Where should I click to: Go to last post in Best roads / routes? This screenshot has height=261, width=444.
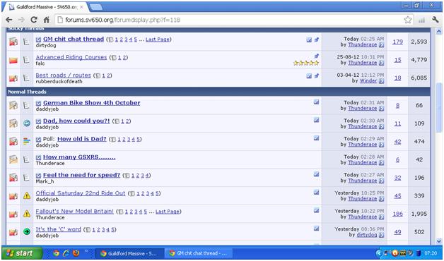(381, 81)
